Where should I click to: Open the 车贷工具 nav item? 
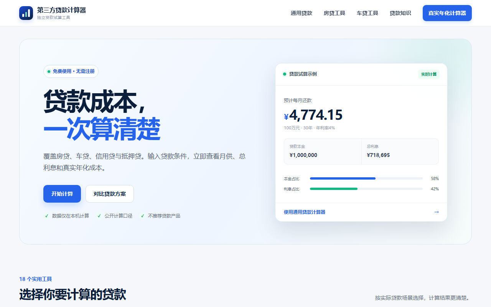click(367, 13)
